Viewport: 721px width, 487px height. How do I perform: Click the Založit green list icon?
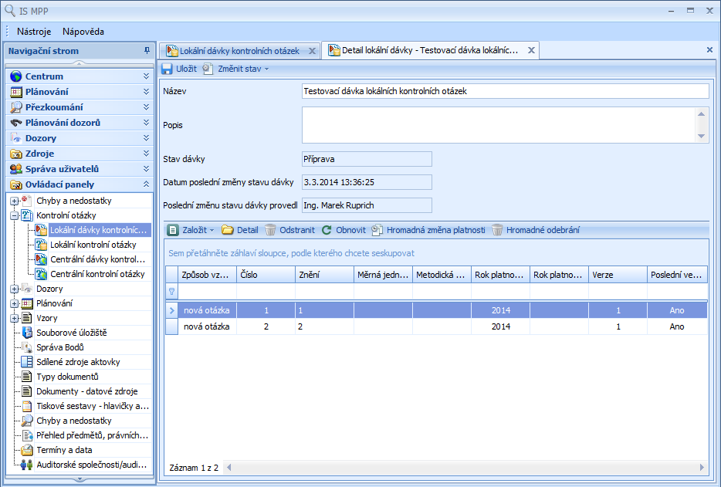click(x=173, y=230)
